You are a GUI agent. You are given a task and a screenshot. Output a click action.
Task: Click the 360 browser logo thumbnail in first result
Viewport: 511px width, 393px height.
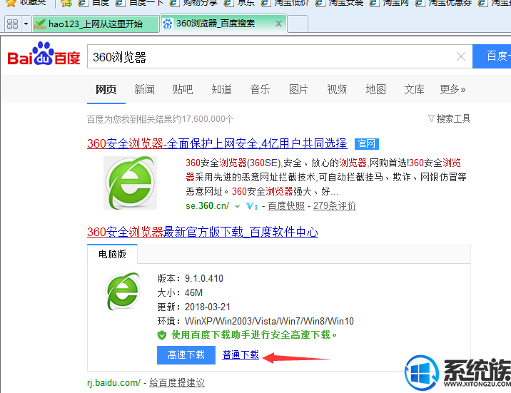pyautogui.click(x=130, y=183)
